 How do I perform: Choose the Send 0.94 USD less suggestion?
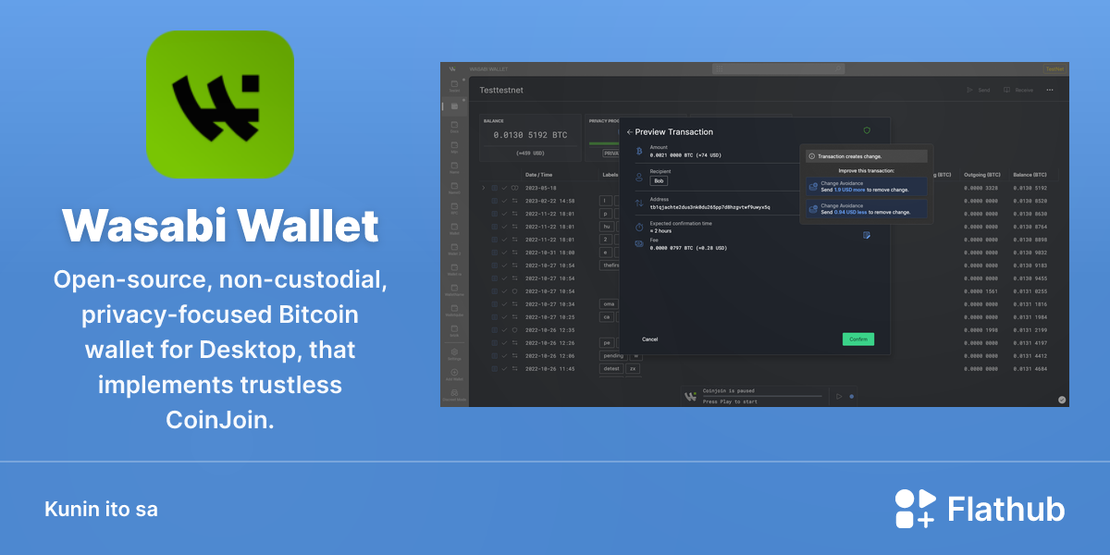pyautogui.click(x=866, y=209)
